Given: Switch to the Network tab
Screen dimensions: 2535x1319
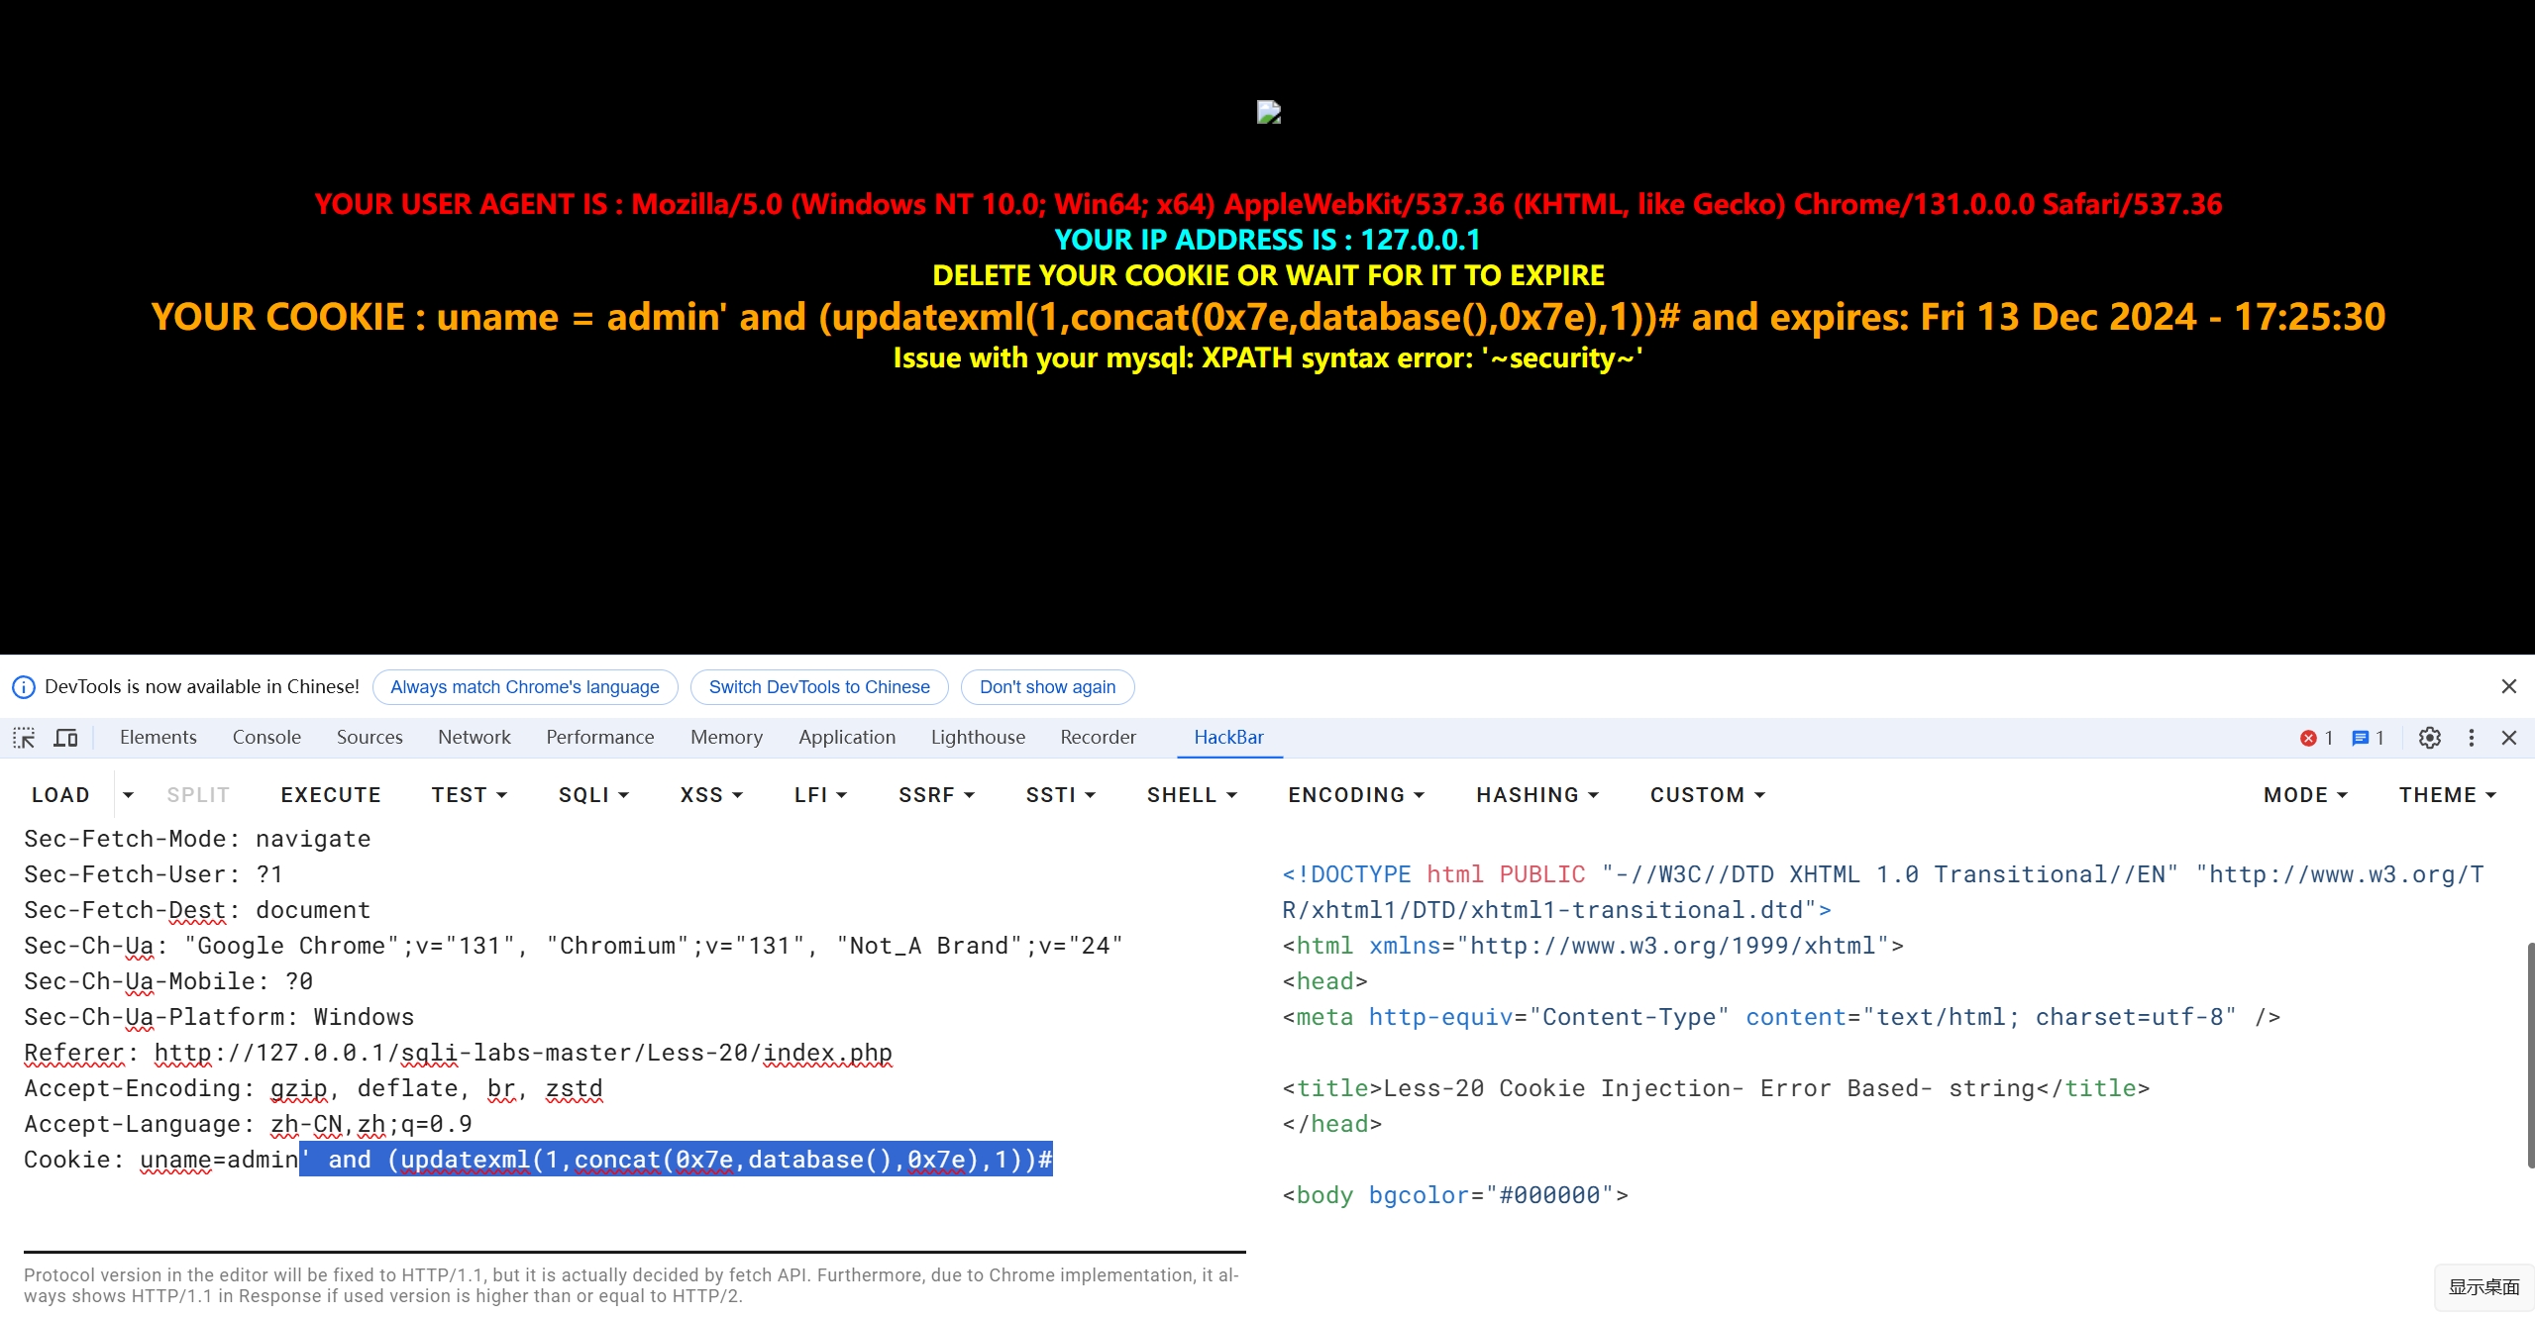Looking at the screenshot, I should tap(474, 738).
